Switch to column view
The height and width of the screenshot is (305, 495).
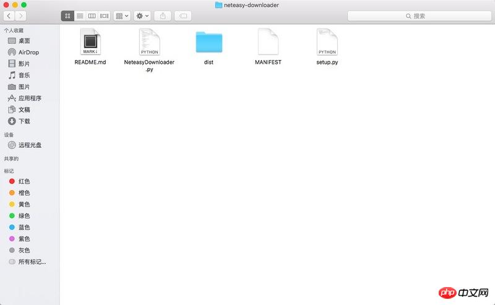[x=92, y=16]
